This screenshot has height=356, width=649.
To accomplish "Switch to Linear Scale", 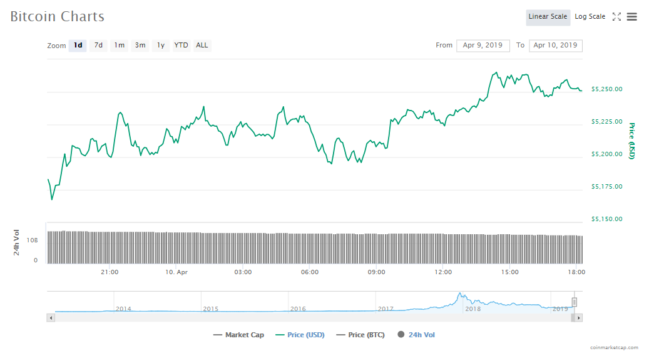I will (x=548, y=17).
